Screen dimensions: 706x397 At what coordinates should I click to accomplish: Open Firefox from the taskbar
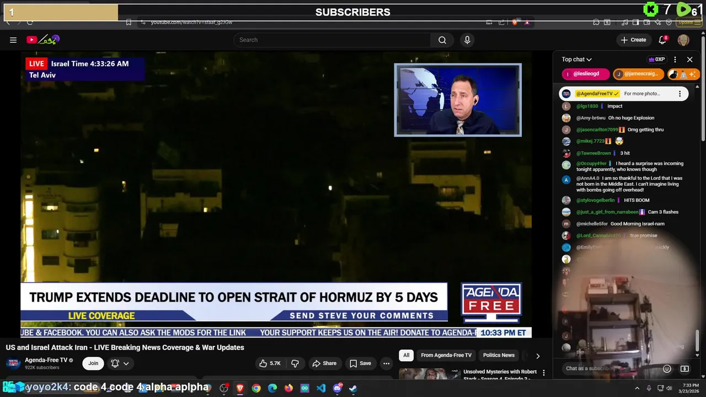tap(288, 388)
